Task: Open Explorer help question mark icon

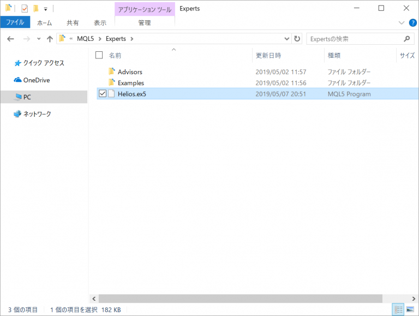Action: [412, 23]
